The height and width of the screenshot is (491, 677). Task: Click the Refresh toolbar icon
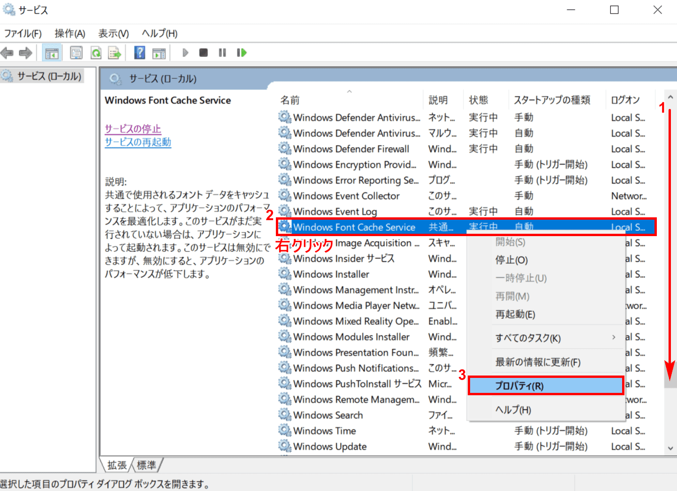pos(96,53)
